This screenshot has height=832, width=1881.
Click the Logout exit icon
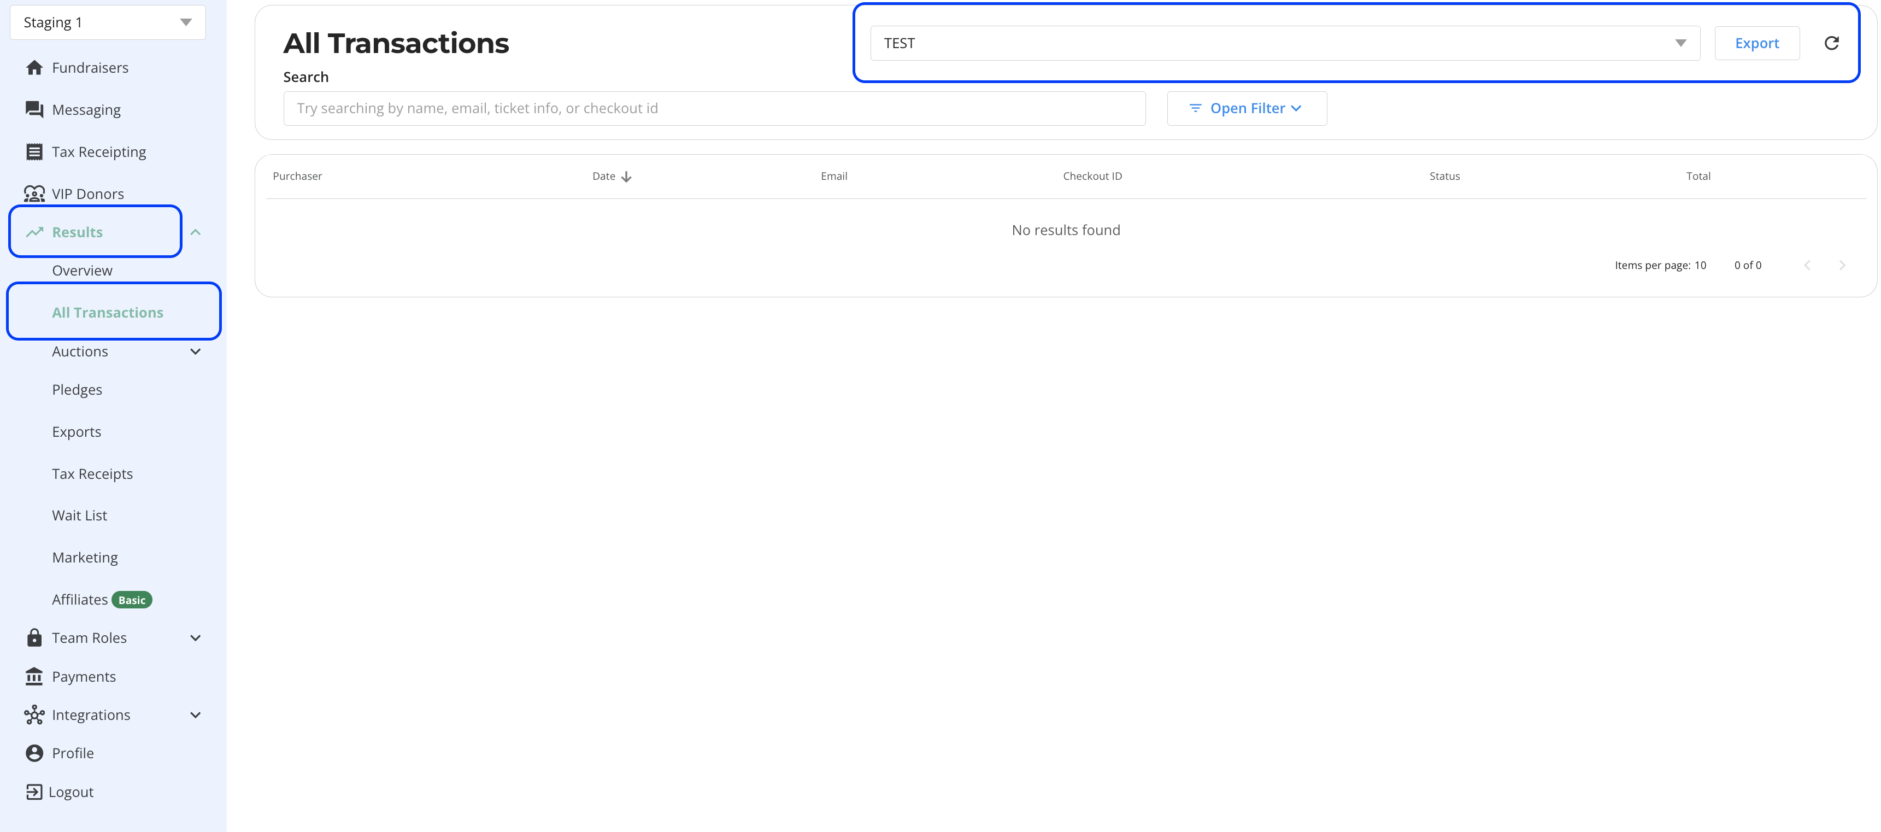pyautogui.click(x=34, y=792)
